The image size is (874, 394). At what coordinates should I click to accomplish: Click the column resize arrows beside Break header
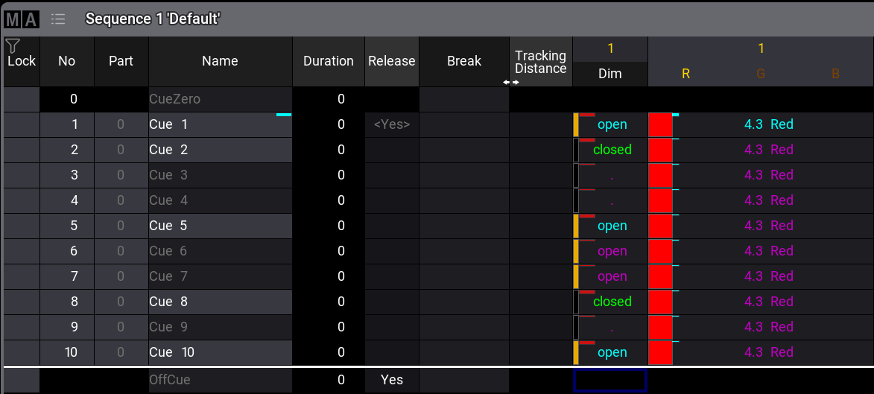510,82
